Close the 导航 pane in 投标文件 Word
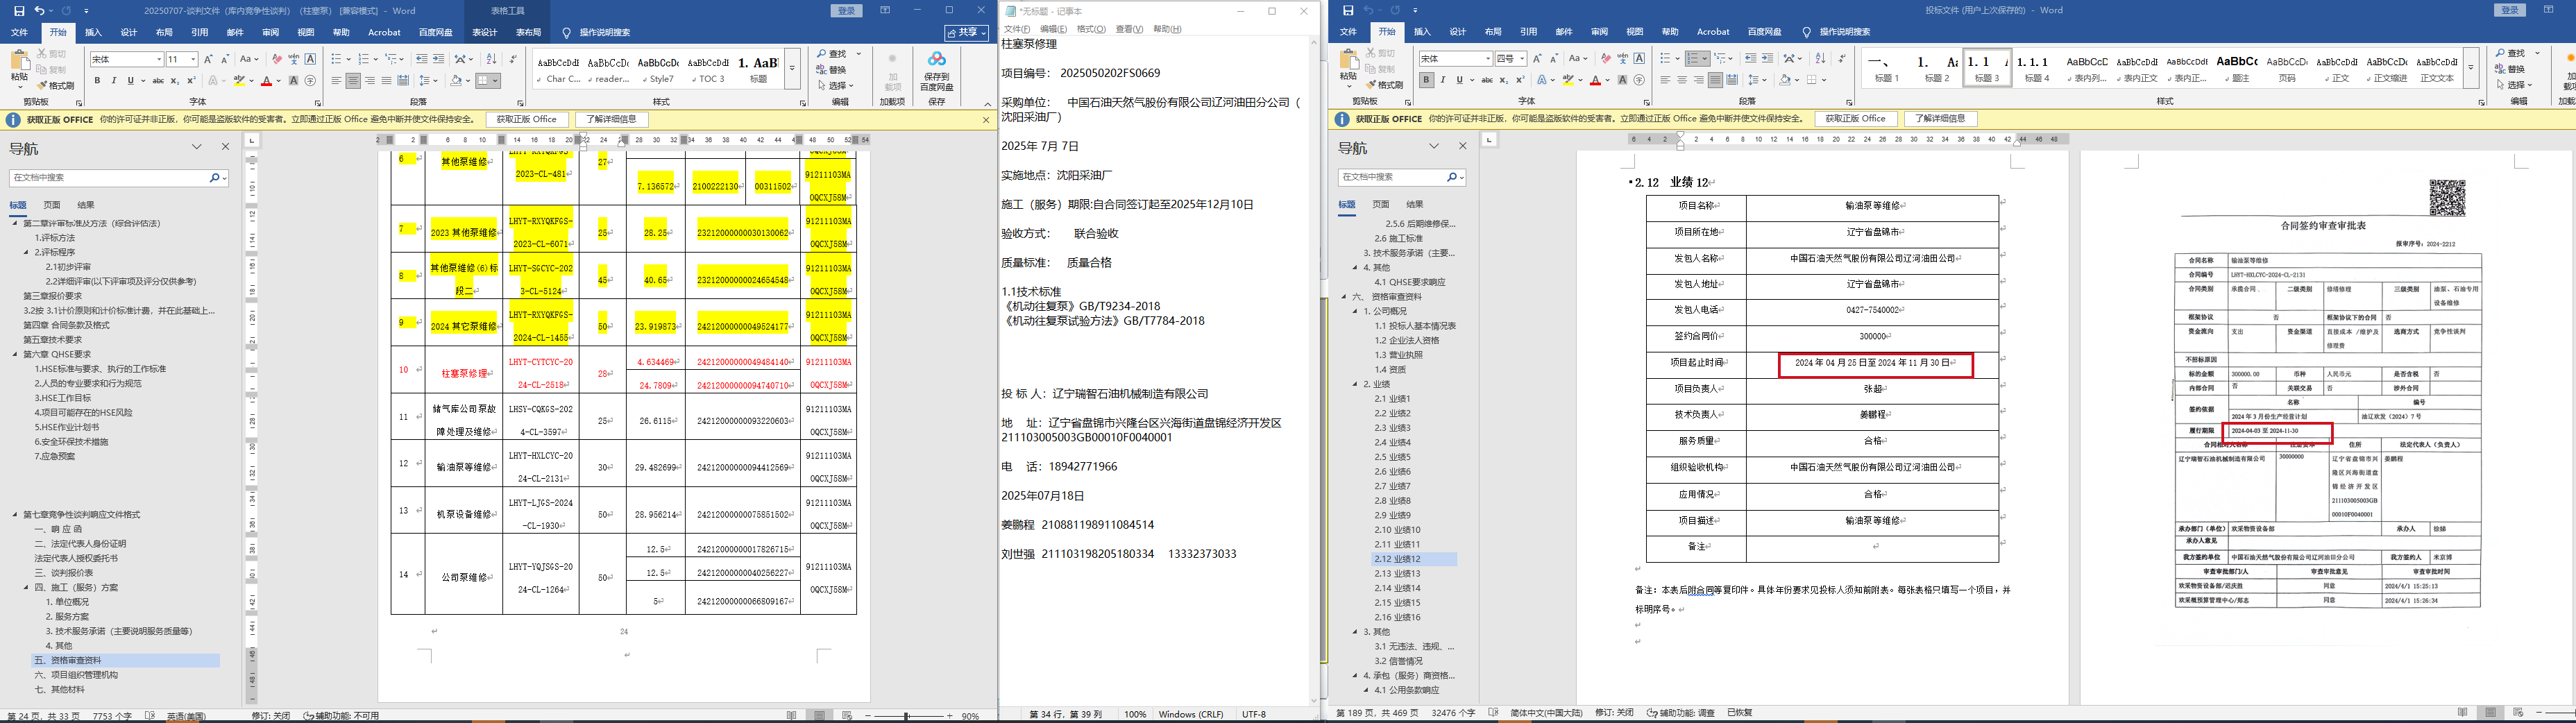The height and width of the screenshot is (723, 2576). tap(1462, 146)
